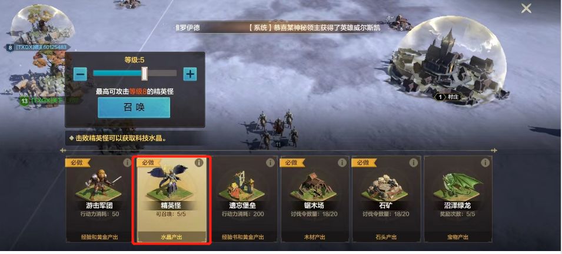Open info icon on 精英怪 card
Screen dimensions: 562x254
point(199,163)
